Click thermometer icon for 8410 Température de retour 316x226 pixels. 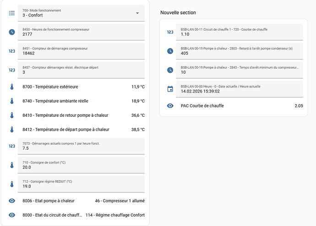(12, 115)
